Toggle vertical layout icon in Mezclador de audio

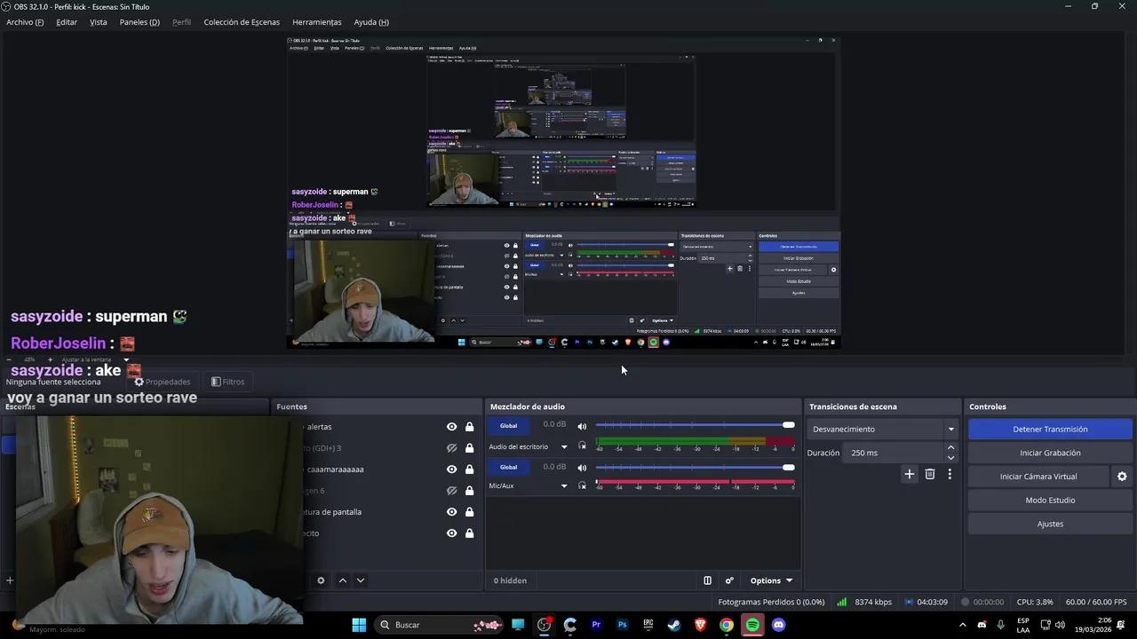coord(707,580)
